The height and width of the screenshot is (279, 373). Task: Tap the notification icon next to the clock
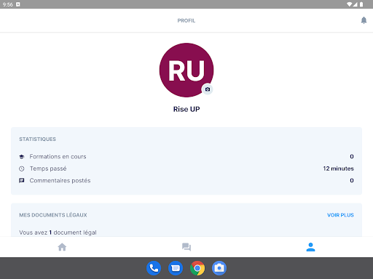[18, 4]
